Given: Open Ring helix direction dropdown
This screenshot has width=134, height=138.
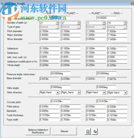Looking at the screenshot, I should click(125, 93).
